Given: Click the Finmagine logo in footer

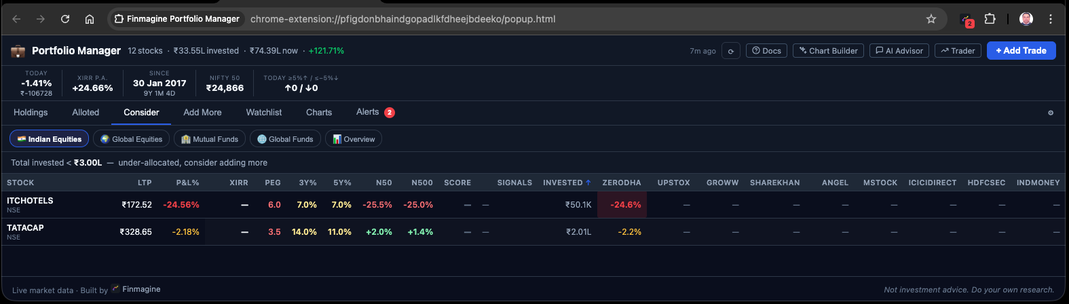Looking at the screenshot, I should [x=115, y=289].
